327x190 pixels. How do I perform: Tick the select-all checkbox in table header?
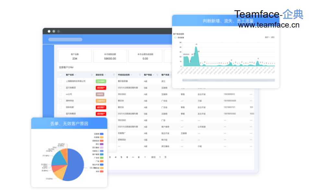click(60, 75)
